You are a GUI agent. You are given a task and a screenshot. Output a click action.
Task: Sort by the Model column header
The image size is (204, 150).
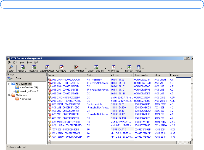point(161,75)
